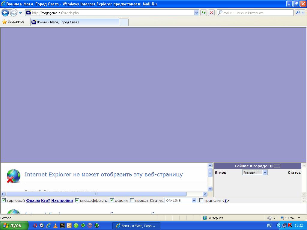Click the horizontal scrollbar thumb
Screen dimensions: 307x230
point(96,194)
